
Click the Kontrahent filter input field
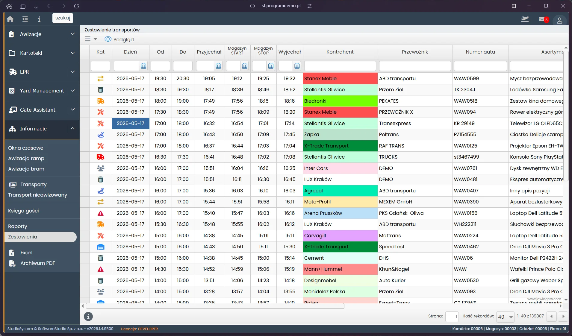pyautogui.click(x=340, y=66)
